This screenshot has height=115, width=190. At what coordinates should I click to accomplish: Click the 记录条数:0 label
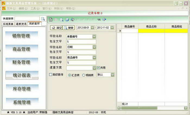(x=95, y=13)
